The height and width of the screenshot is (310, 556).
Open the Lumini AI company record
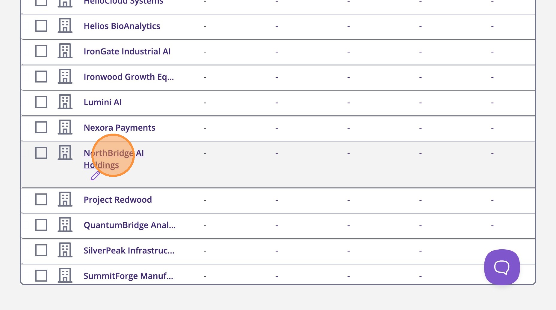(x=102, y=102)
